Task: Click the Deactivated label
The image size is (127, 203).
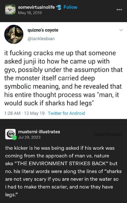Action: [108, 134]
